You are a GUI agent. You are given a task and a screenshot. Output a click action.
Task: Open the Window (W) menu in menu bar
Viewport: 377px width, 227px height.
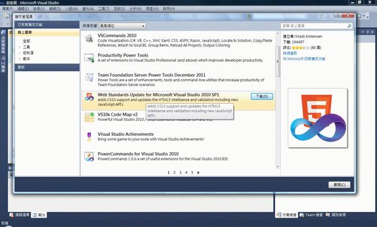point(152,9)
